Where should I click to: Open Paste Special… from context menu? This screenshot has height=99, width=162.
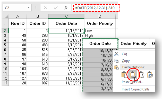click(x=132, y=82)
